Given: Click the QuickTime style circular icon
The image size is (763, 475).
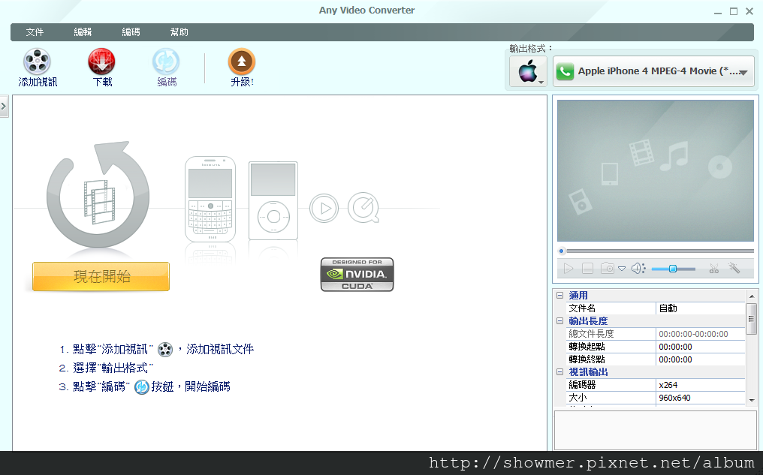Looking at the screenshot, I should tap(363, 208).
